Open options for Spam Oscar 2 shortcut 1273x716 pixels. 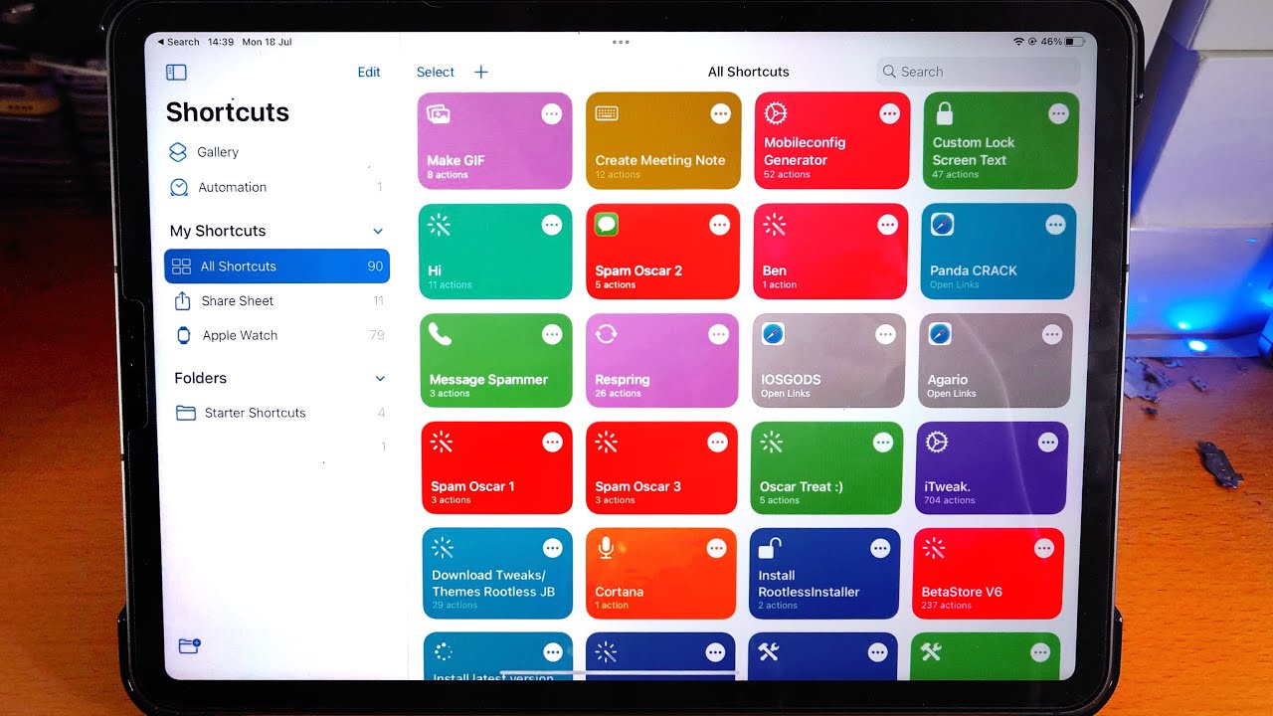click(x=720, y=226)
